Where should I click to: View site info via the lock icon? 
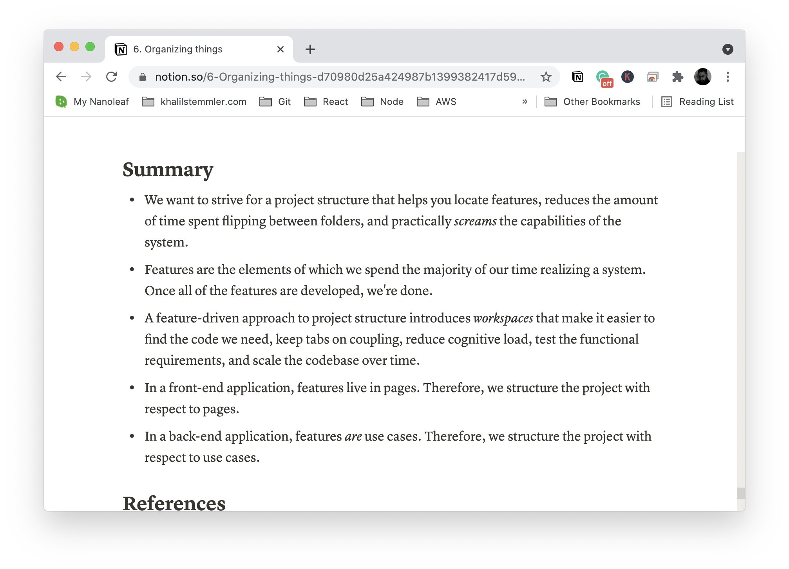[x=143, y=77]
